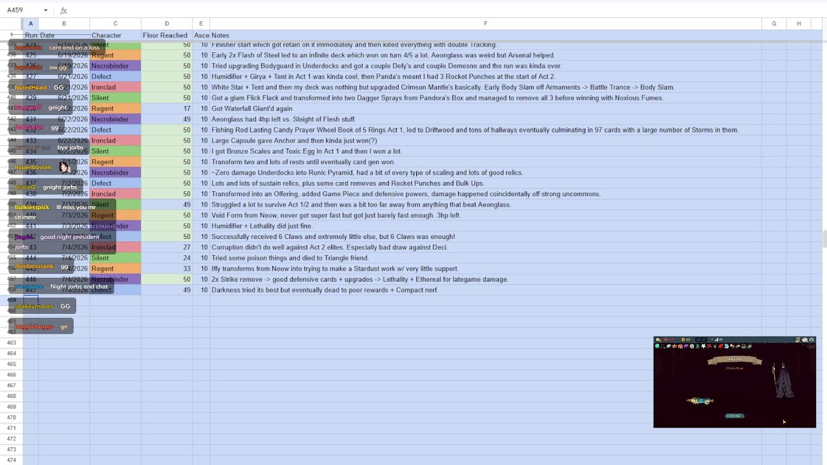Click the character portrait icon in game
This screenshot has height=465, width=827.
[658, 340]
